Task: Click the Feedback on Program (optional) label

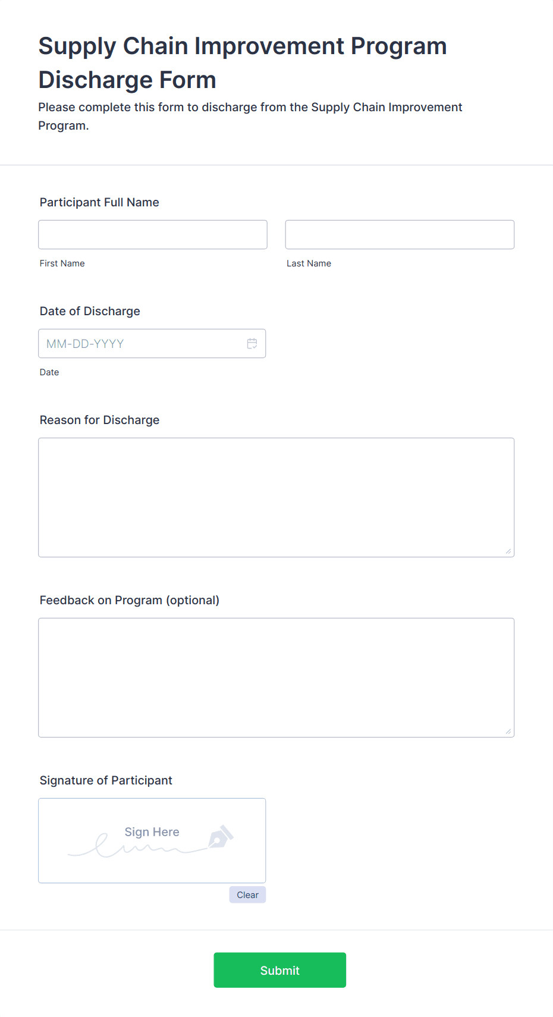Action: pos(130,600)
